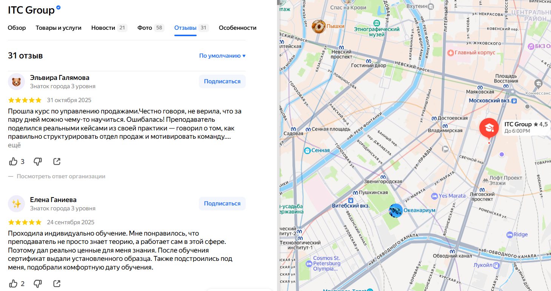
Task: Click the Yes Marata hotel marker
Action: 435,196
